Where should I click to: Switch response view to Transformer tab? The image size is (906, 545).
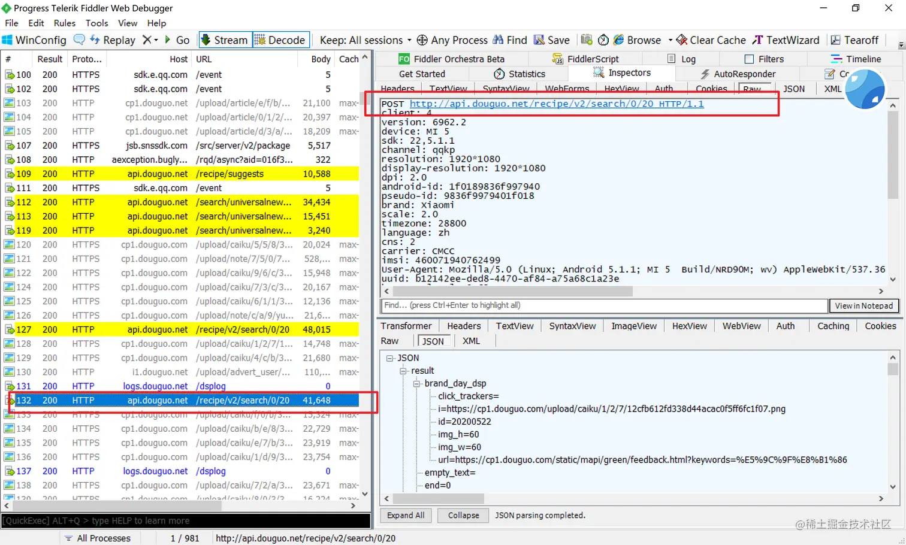pyautogui.click(x=406, y=326)
